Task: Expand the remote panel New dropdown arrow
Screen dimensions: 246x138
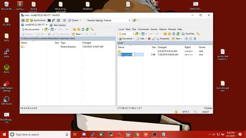Action: [182, 39]
